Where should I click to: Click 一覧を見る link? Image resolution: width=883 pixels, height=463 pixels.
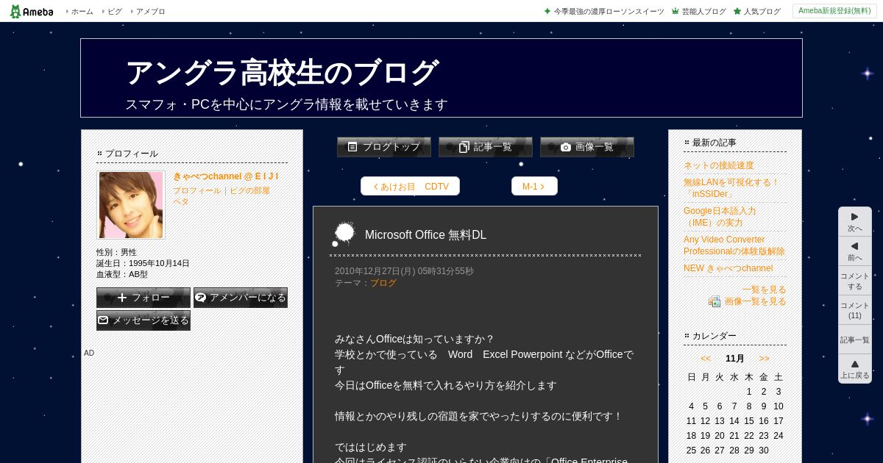(765, 290)
